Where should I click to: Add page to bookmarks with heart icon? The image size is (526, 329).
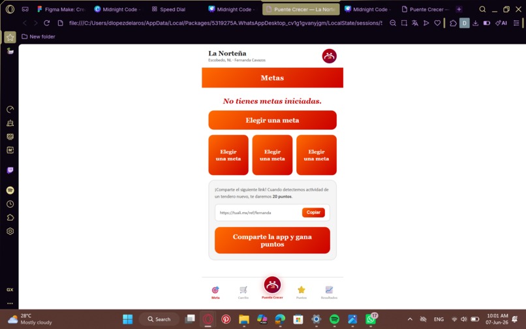437,23
